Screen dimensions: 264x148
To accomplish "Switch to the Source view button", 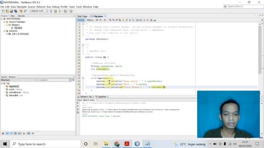I will tap(81, 20).
